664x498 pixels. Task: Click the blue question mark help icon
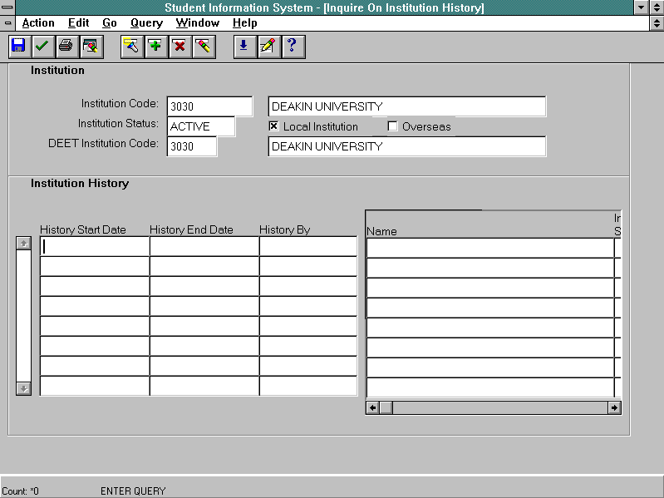(x=292, y=47)
